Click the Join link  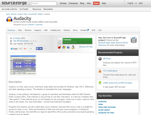pyautogui.click(x=140, y=3)
